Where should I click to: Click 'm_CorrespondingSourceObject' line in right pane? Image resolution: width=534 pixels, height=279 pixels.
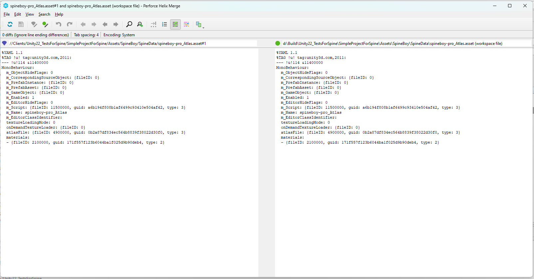coord(327,77)
